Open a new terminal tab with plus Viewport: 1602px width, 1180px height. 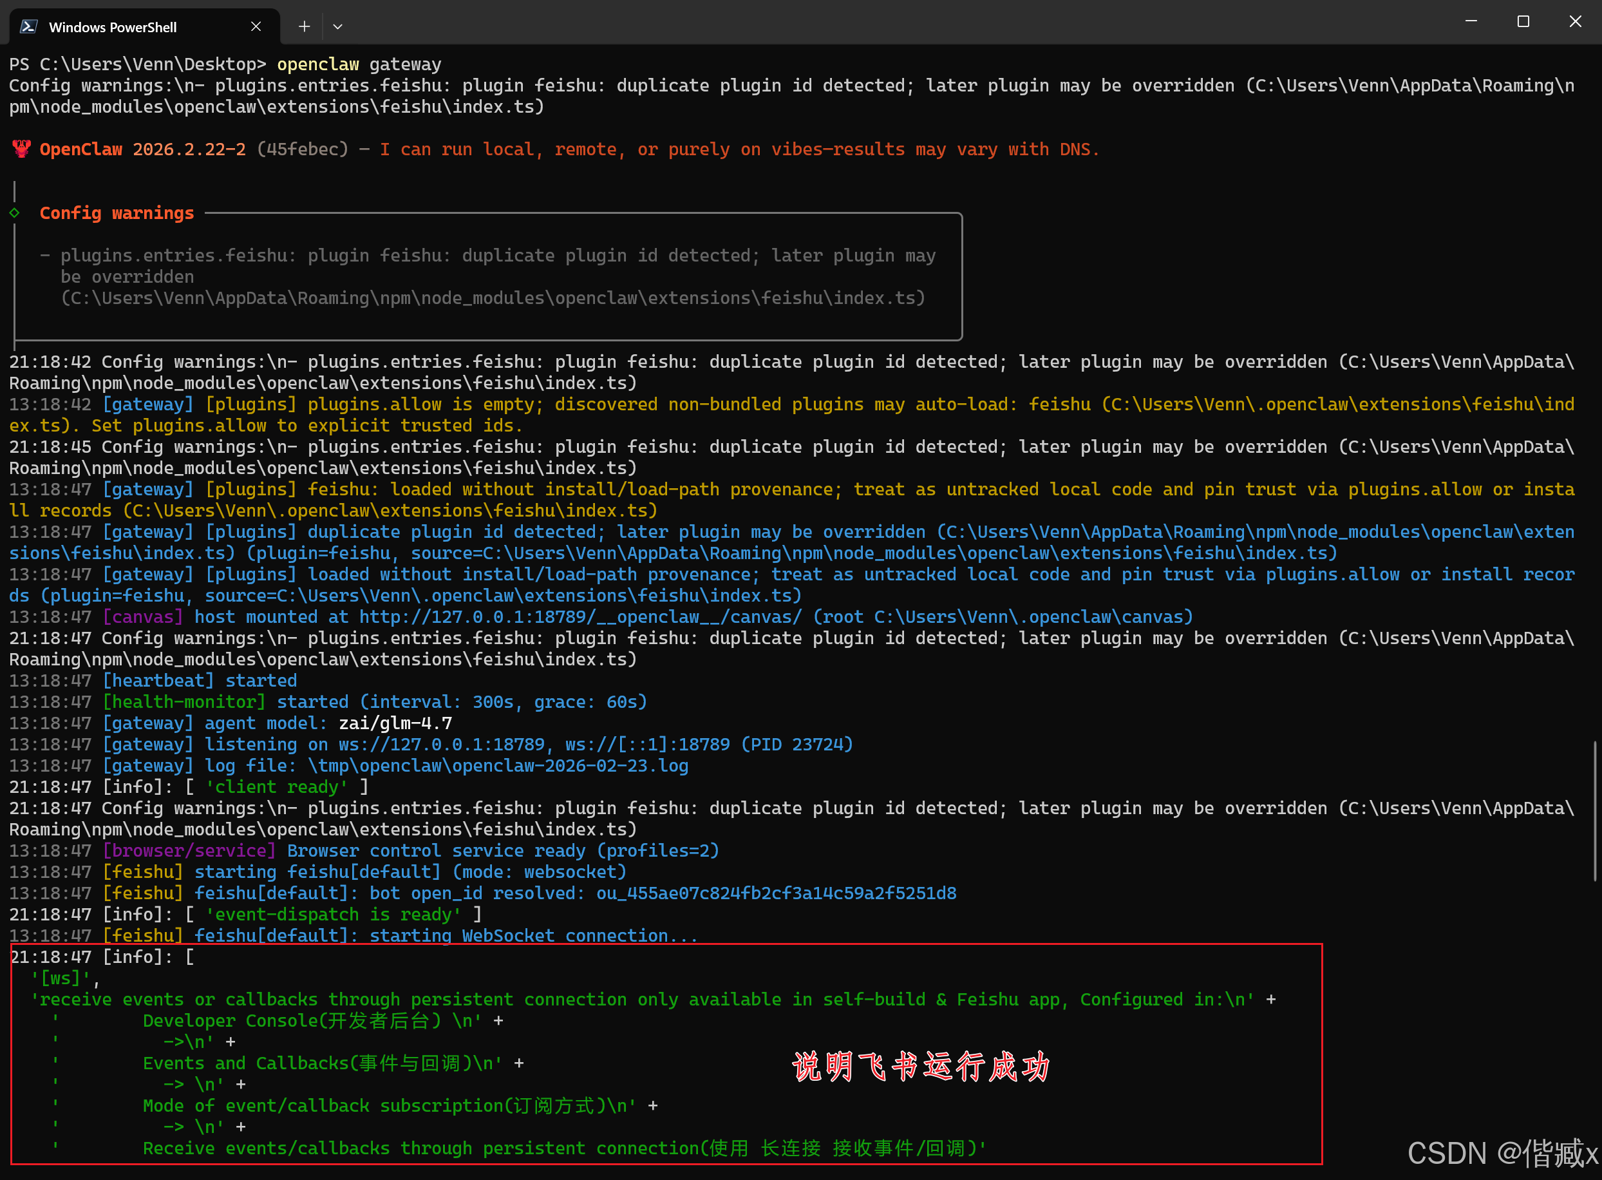tap(304, 26)
